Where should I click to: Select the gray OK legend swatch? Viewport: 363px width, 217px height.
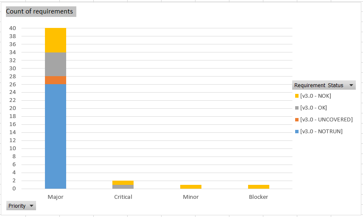pyautogui.click(x=297, y=108)
